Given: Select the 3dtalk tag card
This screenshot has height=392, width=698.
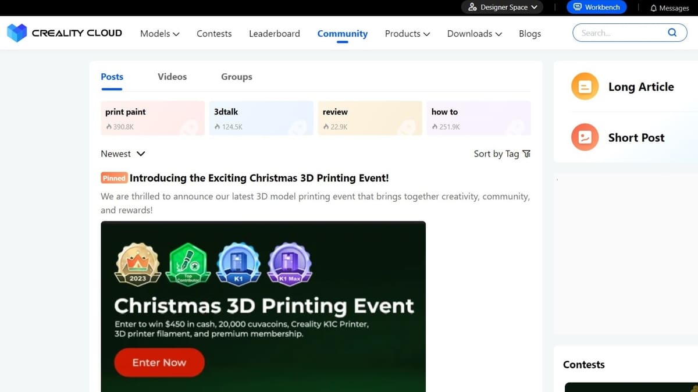Looking at the screenshot, I should pos(261,118).
